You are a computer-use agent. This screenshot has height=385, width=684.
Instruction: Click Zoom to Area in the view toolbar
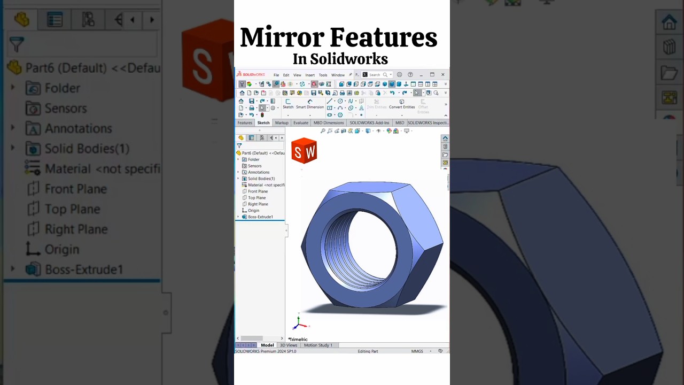[x=330, y=131]
